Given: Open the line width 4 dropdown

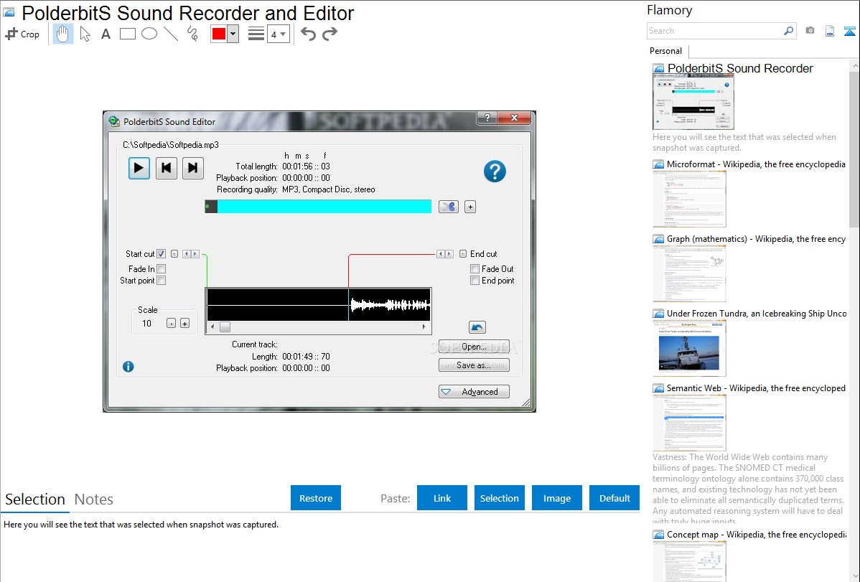Looking at the screenshot, I should tap(278, 34).
